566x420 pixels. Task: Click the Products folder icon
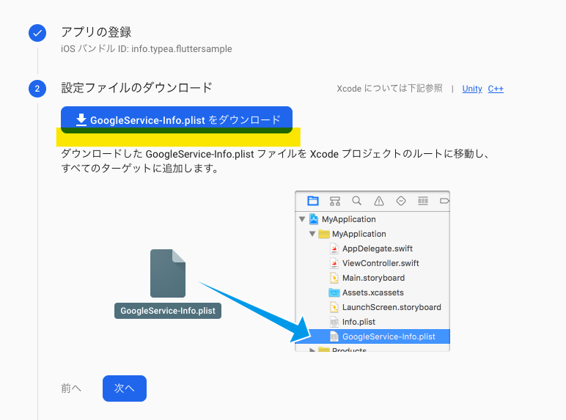[324, 350]
